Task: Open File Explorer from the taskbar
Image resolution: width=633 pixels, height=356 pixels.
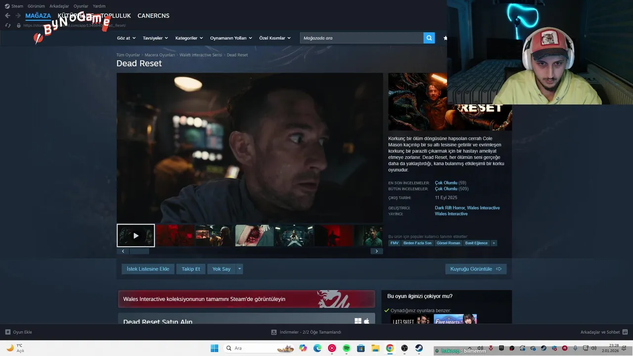Action: click(x=375, y=348)
